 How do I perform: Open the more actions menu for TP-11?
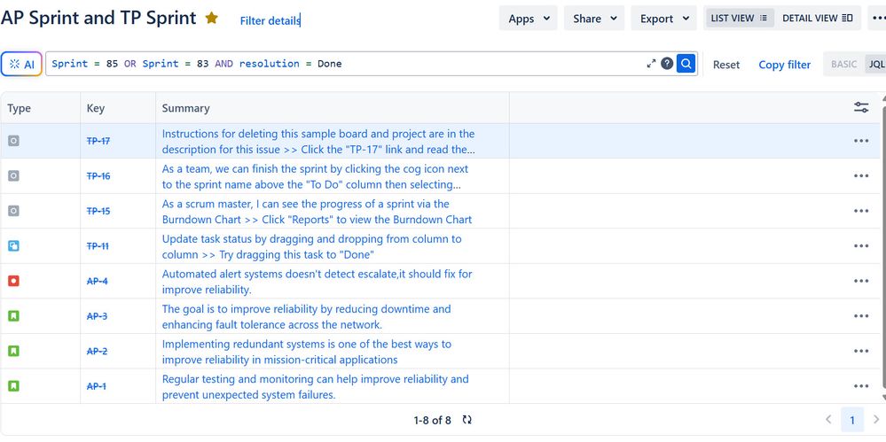861,245
